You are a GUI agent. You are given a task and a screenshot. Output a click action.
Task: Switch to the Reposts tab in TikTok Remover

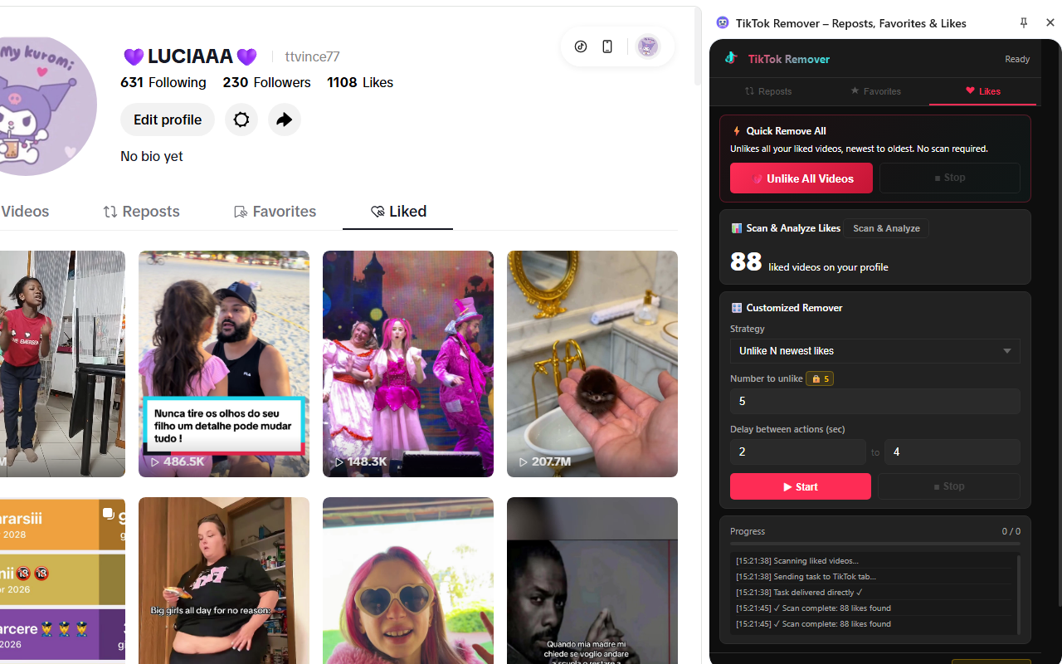tap(768, 91)
